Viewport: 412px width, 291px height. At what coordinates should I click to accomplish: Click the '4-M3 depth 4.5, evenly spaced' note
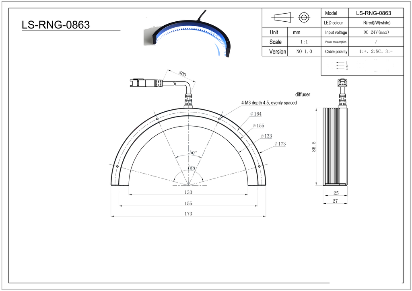tap(269, 102)
